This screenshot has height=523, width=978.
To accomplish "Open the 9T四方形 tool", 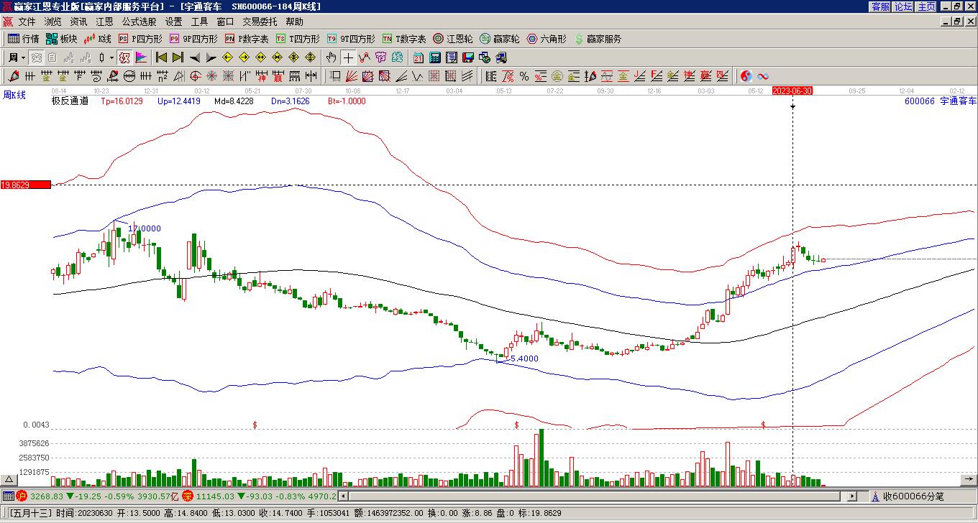I will [351, 39].
